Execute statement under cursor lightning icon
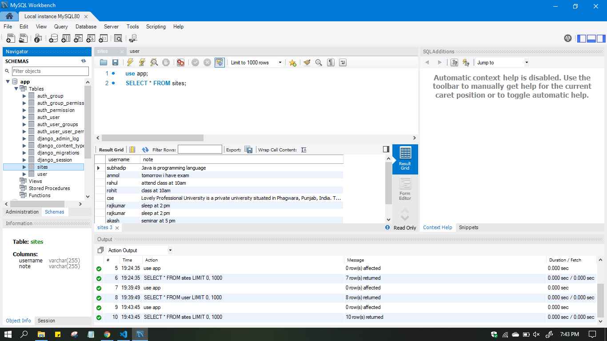Viewport: 607px width, 341px height. [142, 63]
